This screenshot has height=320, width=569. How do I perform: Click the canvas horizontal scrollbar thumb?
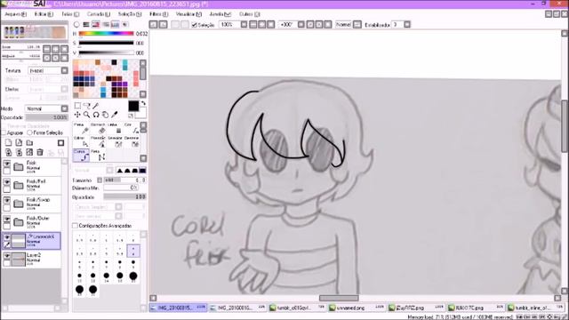pos(339,298)
